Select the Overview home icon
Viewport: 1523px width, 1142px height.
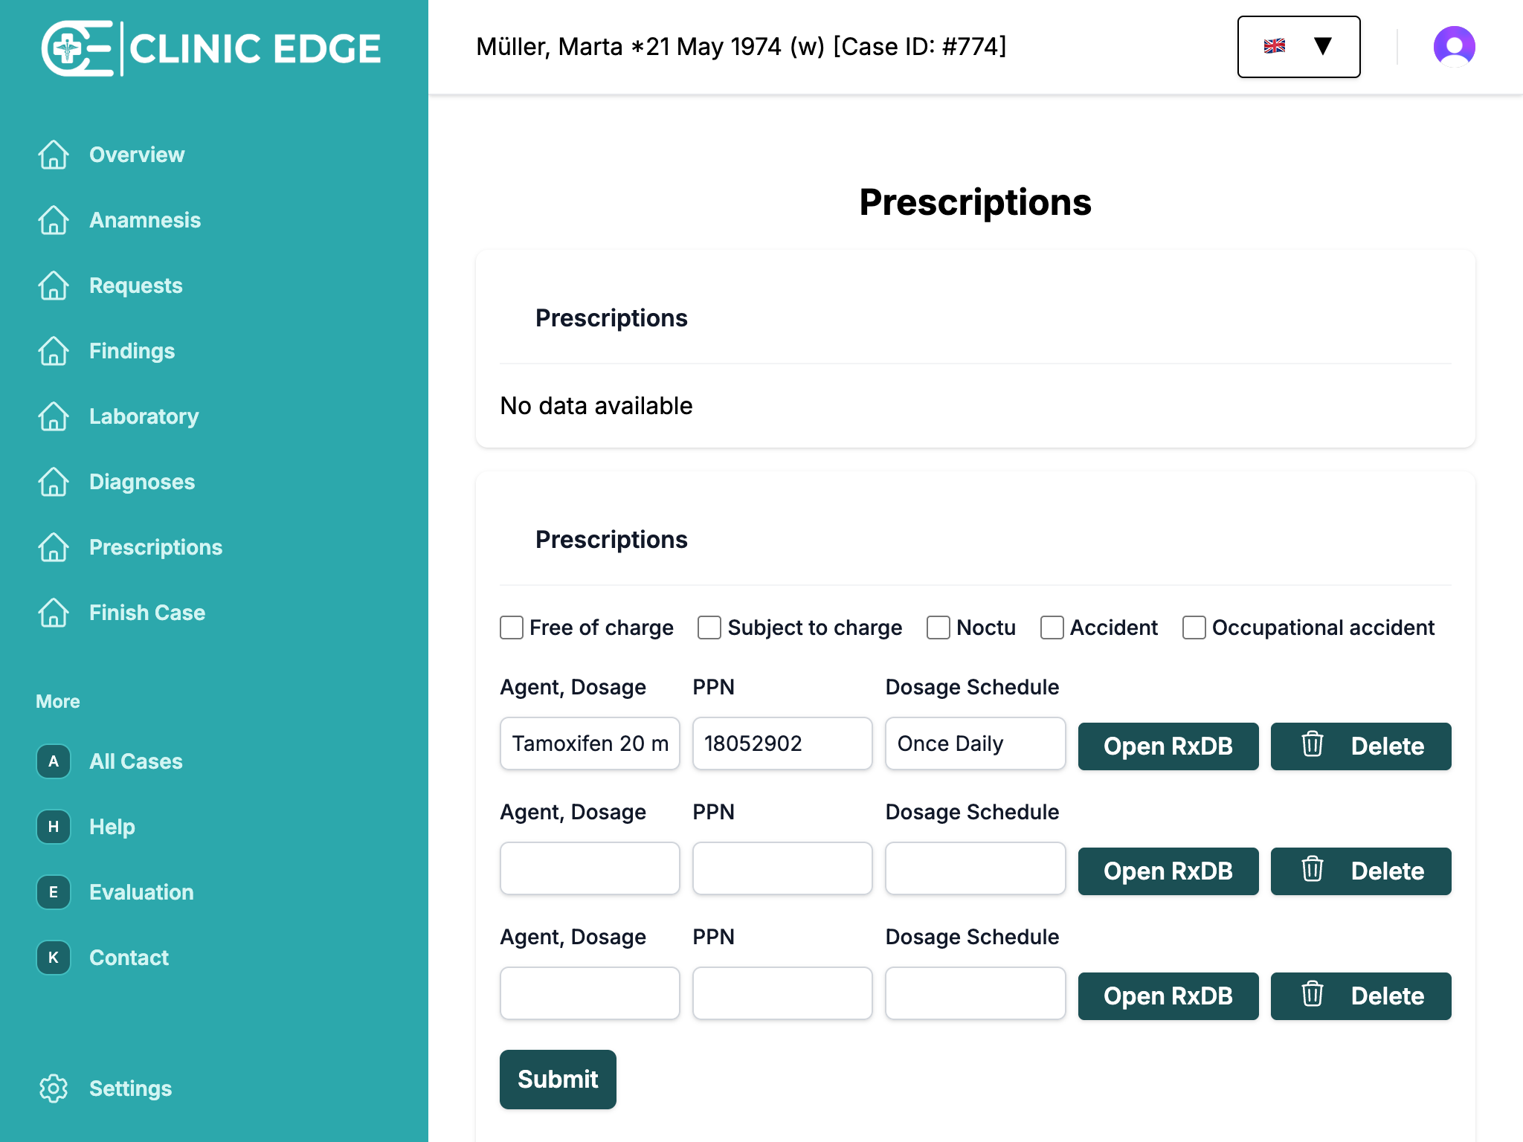coord(53,155)
